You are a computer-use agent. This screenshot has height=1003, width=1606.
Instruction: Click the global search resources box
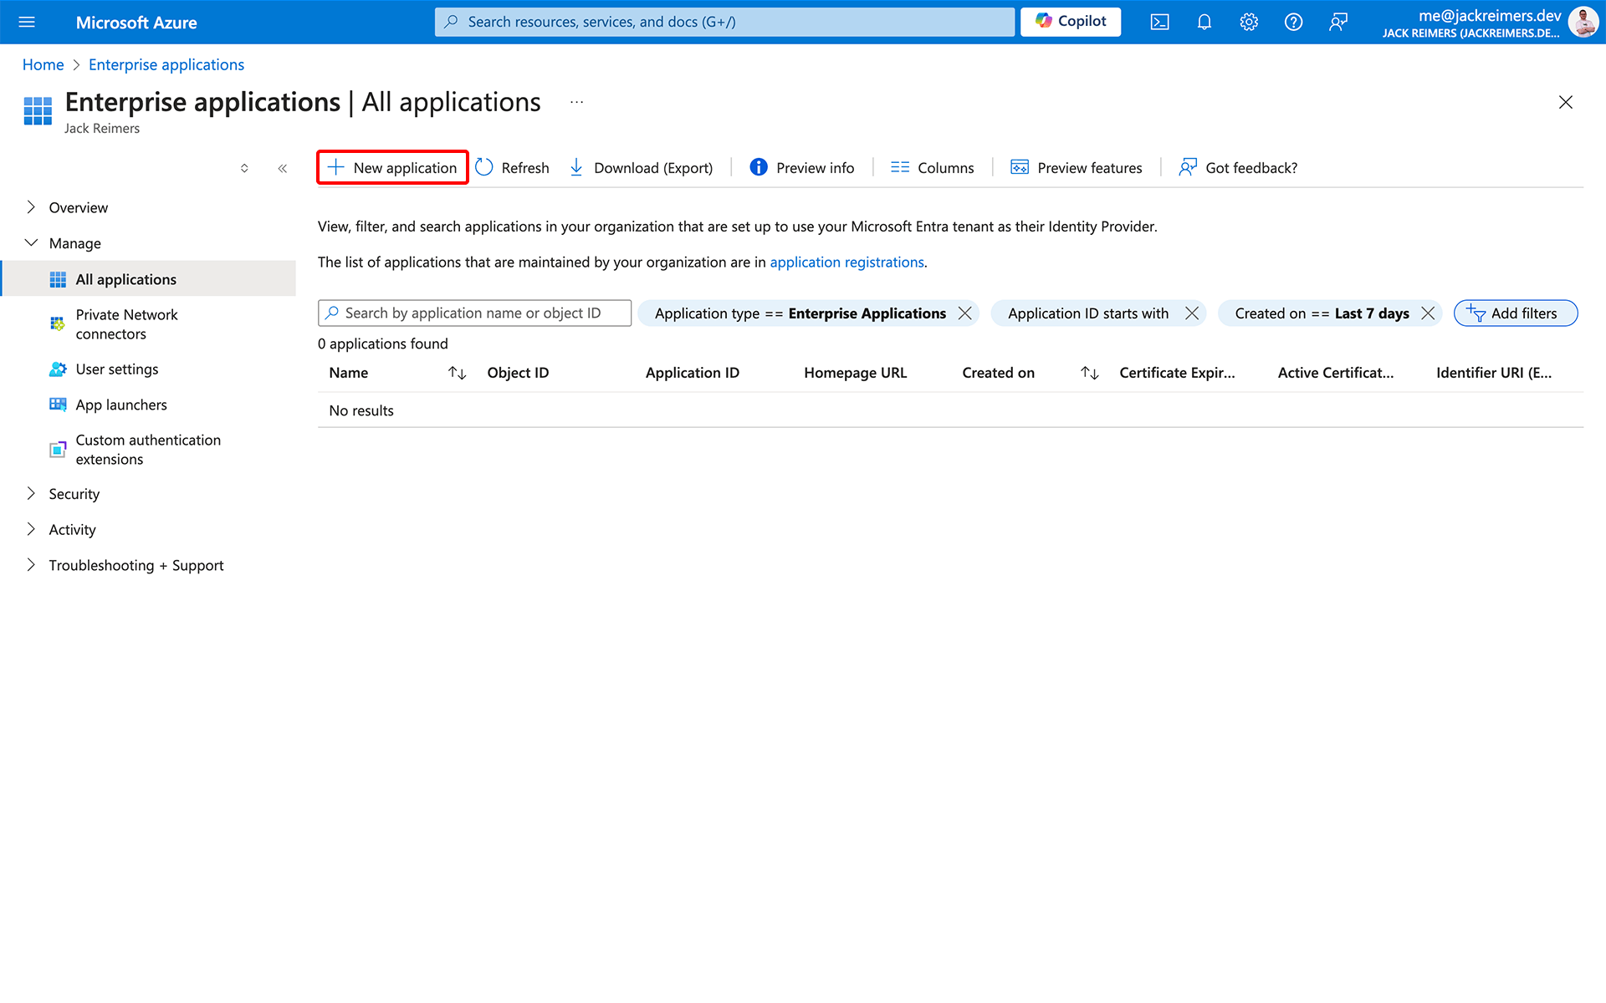[x=724, y=22]
